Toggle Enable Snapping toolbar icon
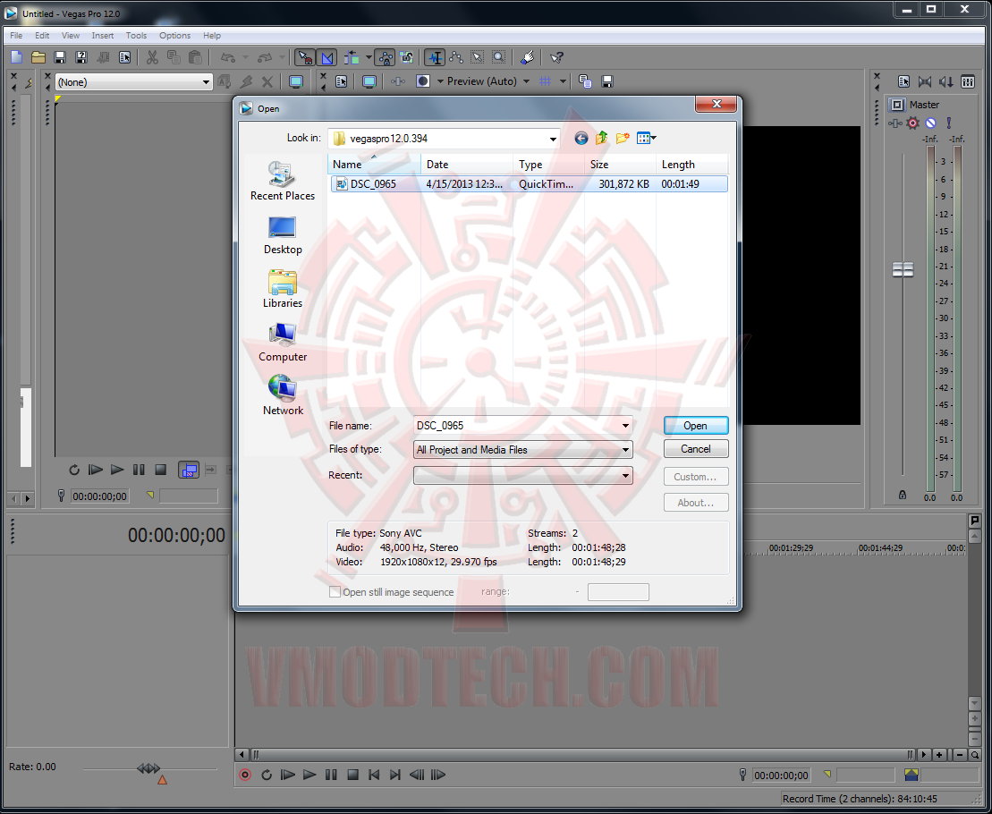This screenshot has height=814, width=992. (x=305, y=57)
